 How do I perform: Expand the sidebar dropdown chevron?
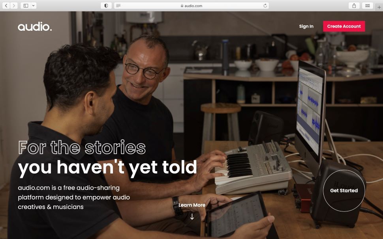coord(34,6)
